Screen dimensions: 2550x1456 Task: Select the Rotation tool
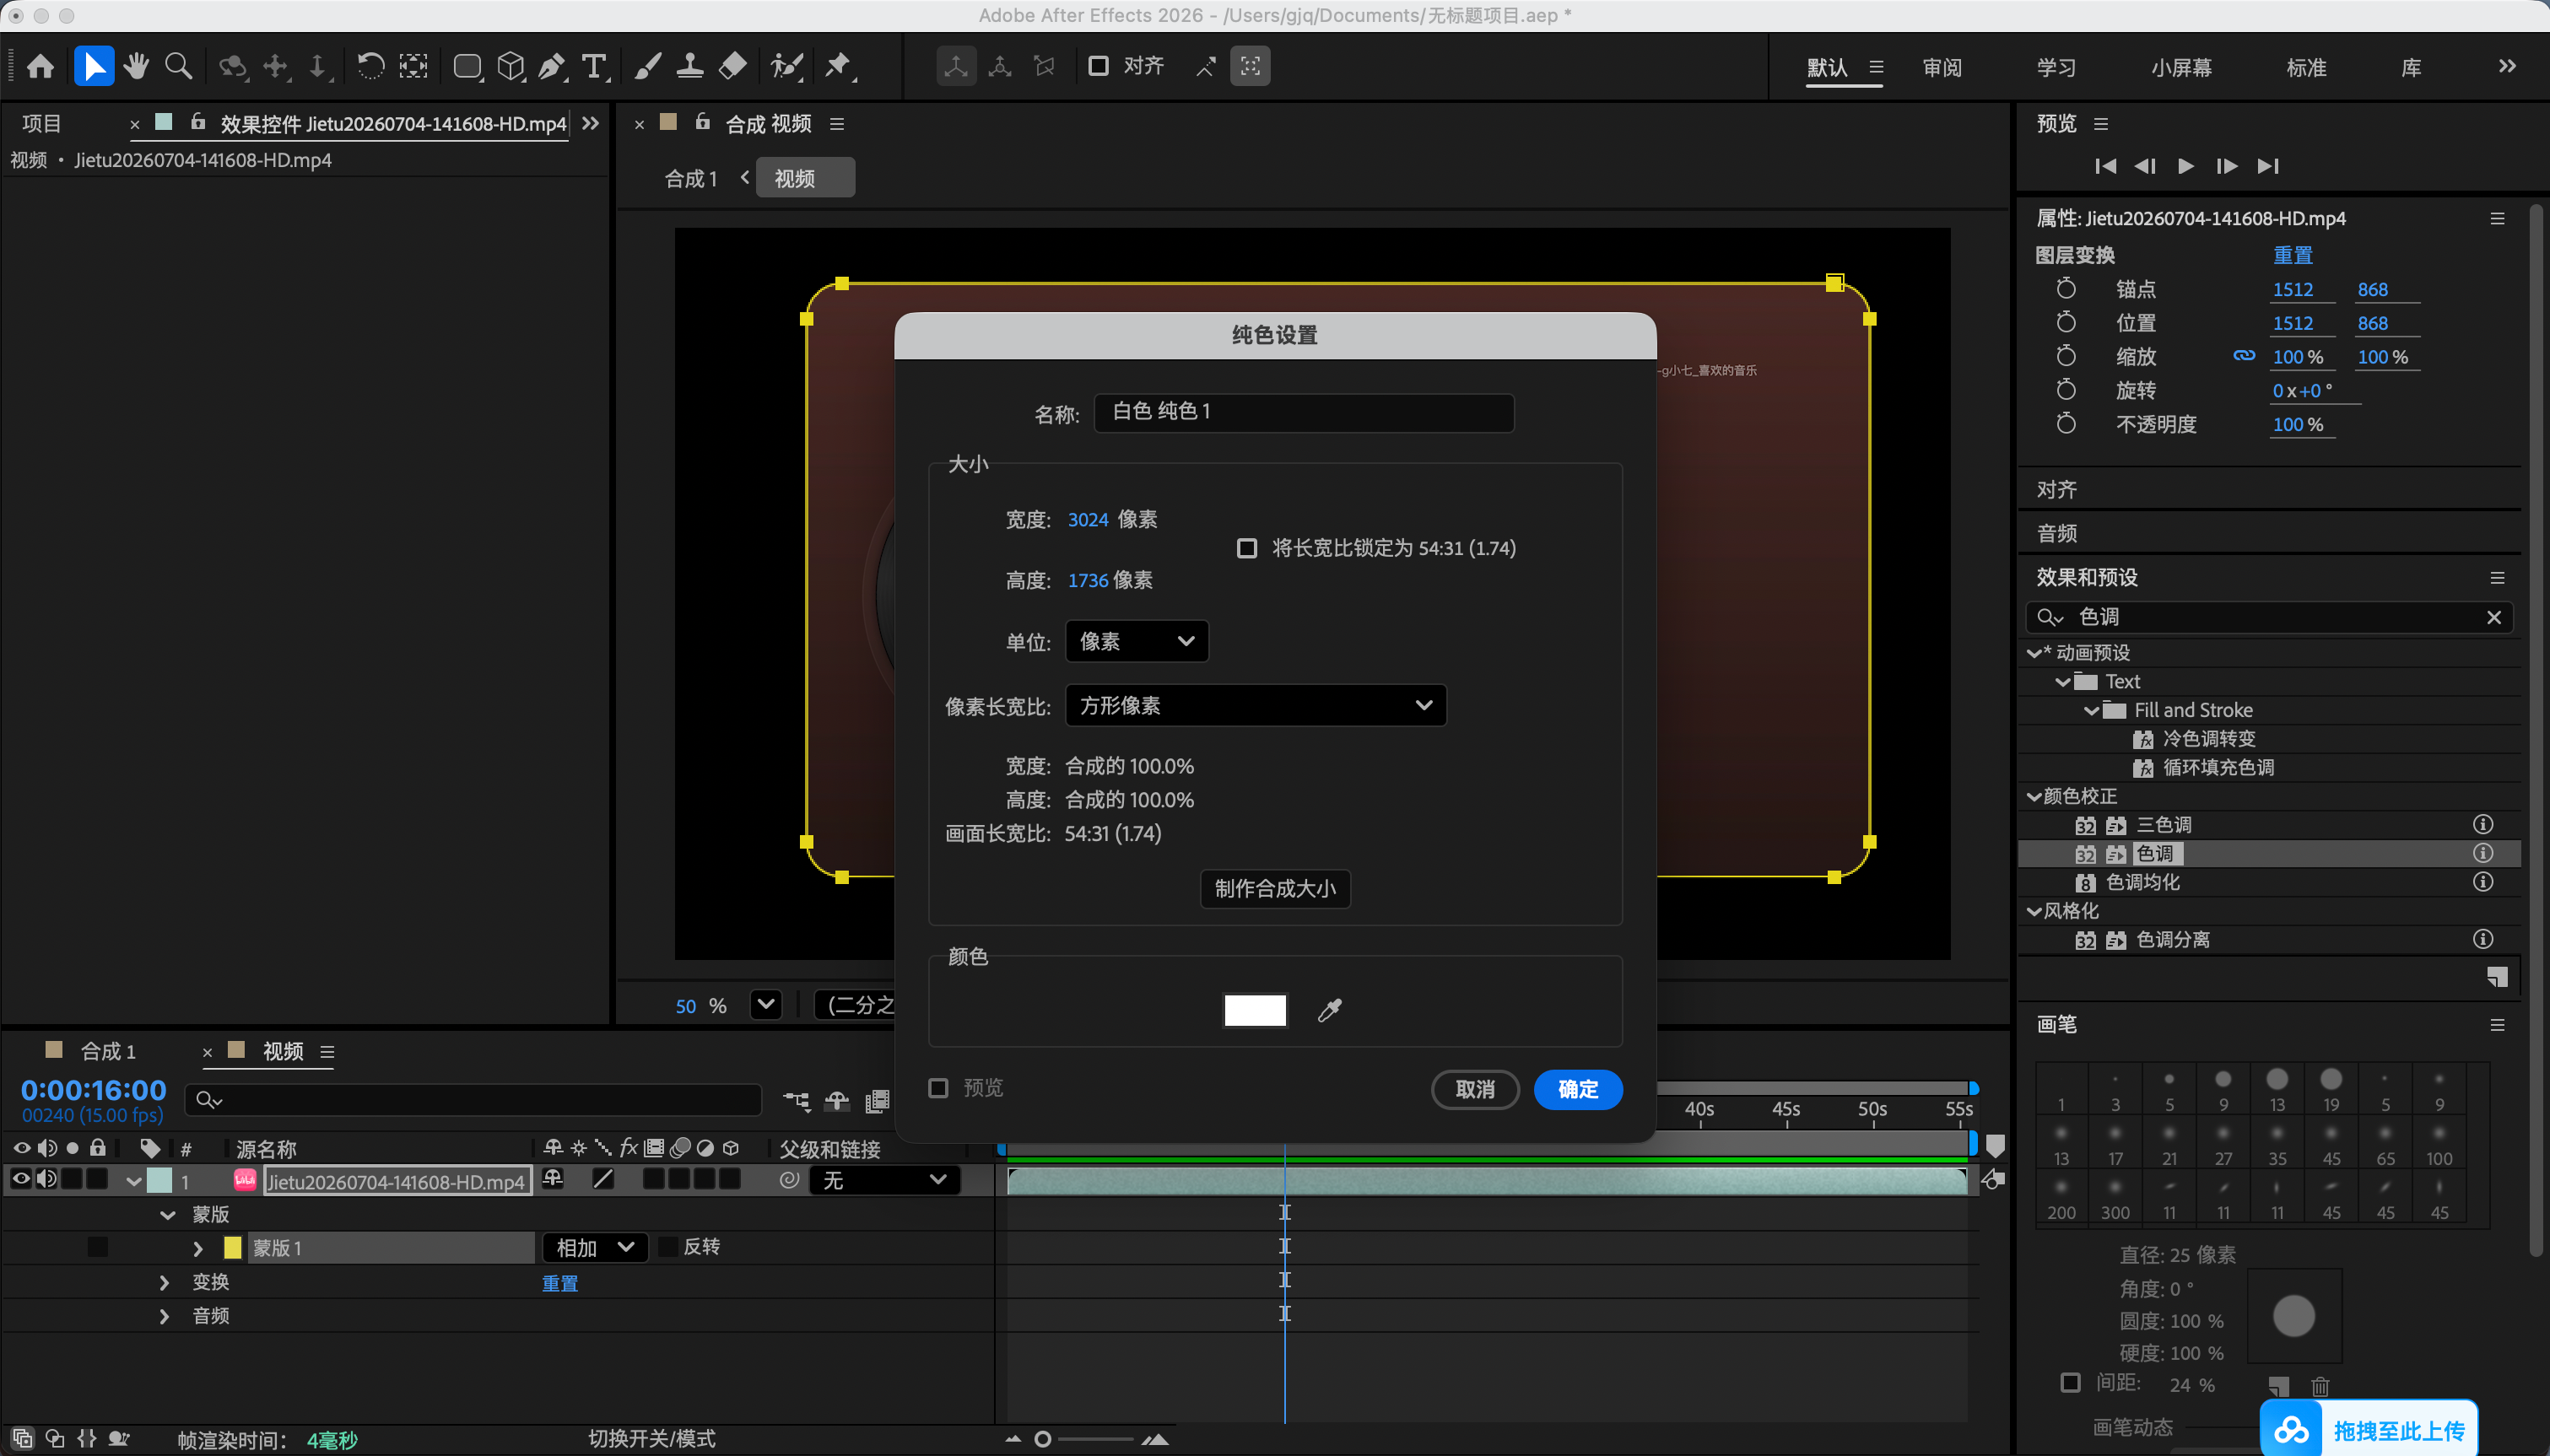(370, 66)
